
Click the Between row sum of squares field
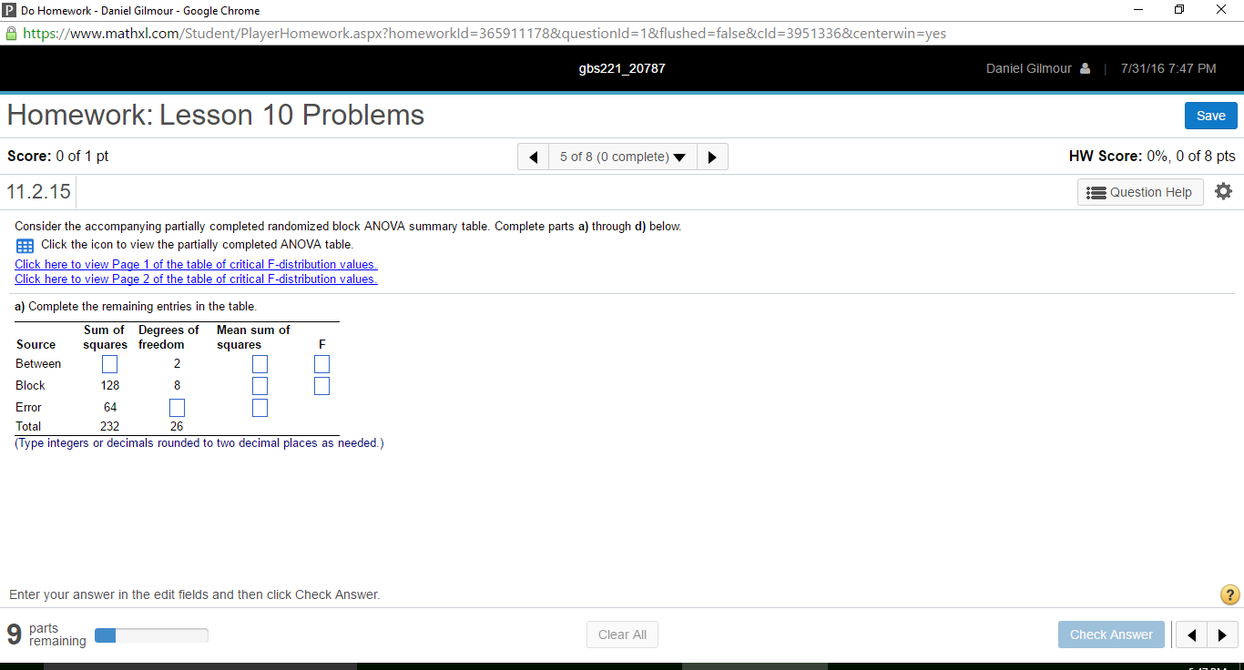tap(109, 363)
